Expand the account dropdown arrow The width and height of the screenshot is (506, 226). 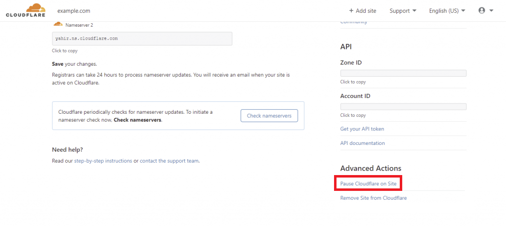pyautogui.click(x=491, y=11)
